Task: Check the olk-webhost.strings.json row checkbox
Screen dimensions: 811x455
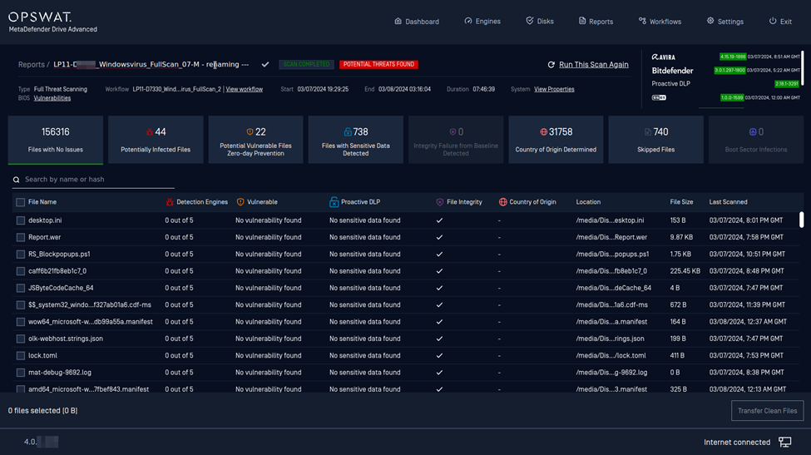Action: (20, 339)
